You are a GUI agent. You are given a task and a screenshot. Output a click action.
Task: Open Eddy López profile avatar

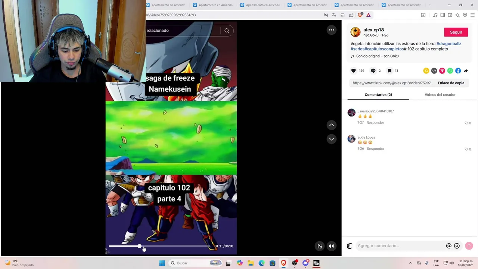pos(351,139)
